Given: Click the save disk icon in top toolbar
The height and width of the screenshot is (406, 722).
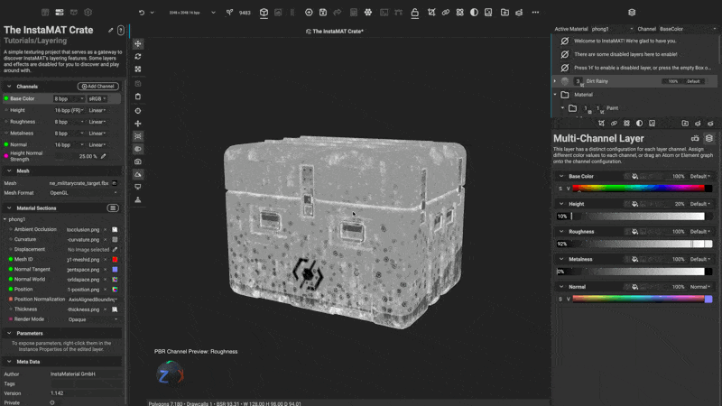Looking at the screenshot, I should [323, 13].
